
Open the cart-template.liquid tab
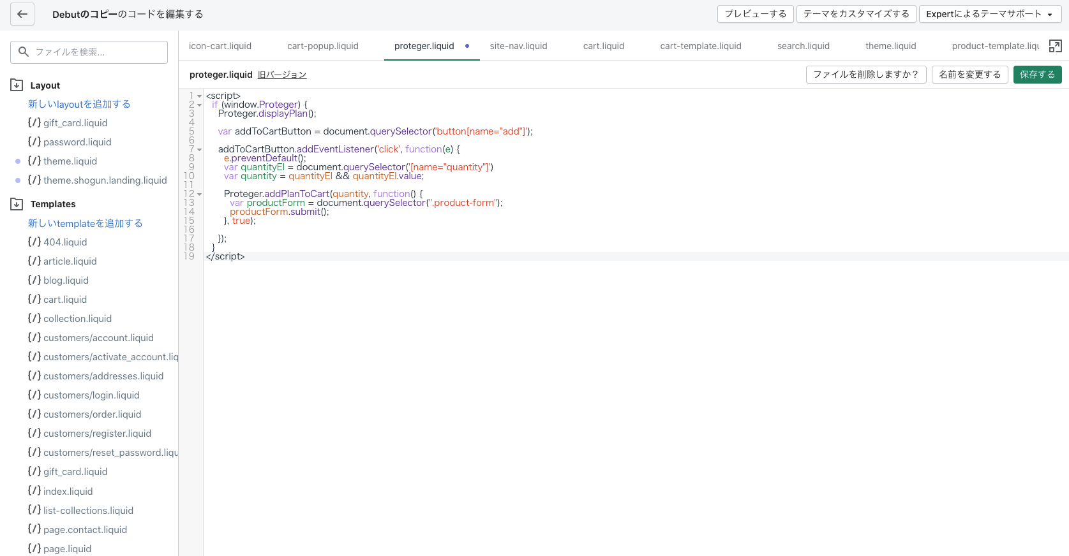701,46
